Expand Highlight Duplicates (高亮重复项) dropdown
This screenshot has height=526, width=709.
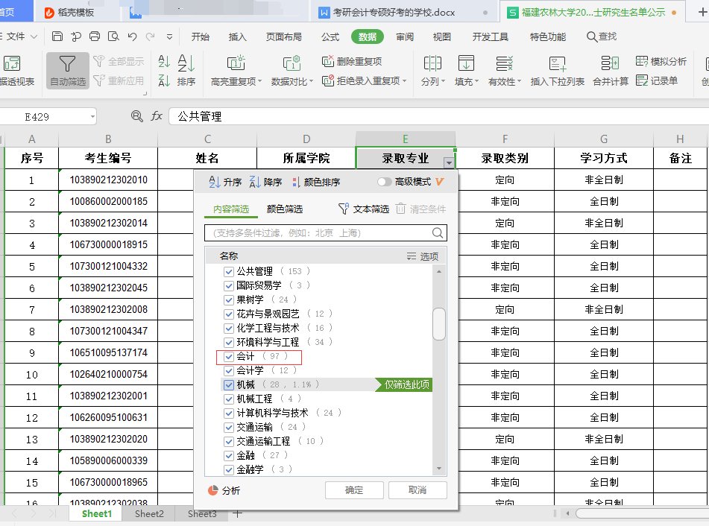(260, 81)
